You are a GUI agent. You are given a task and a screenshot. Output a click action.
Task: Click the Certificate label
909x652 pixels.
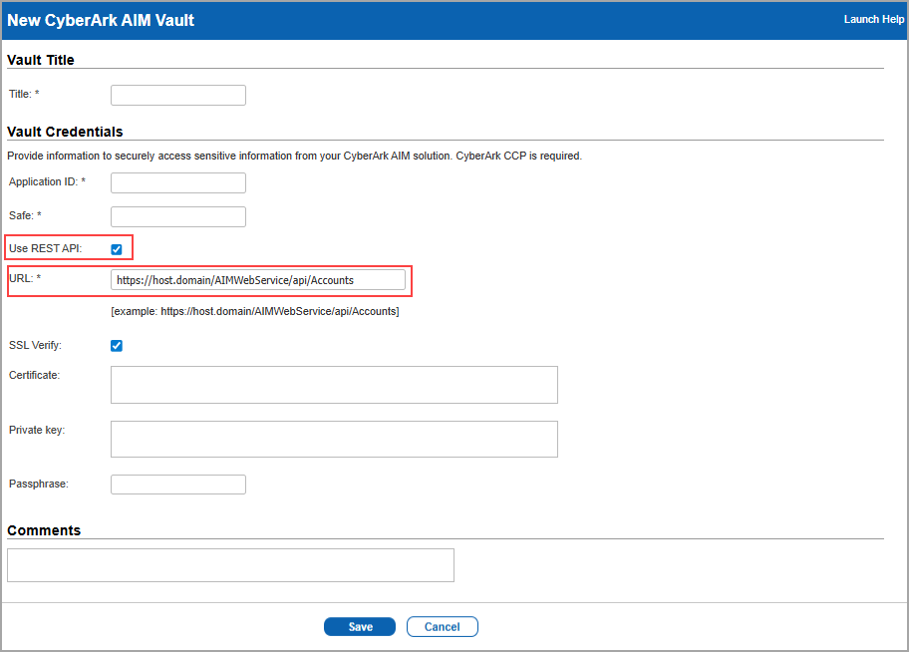coord(34,375)
